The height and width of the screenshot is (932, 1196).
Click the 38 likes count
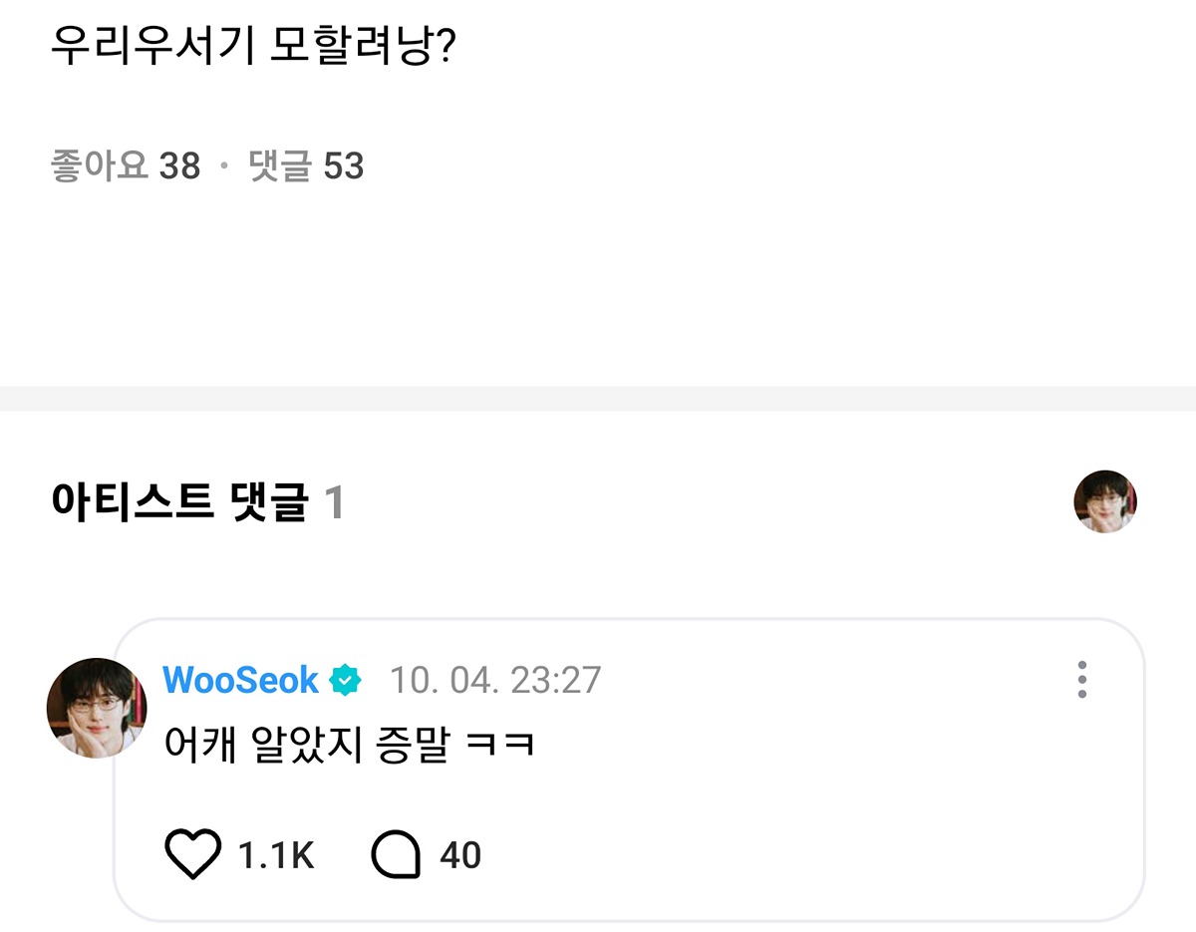[180, 166]
